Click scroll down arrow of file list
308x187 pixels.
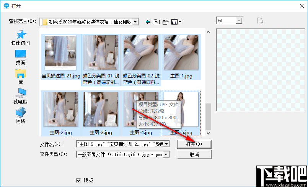(x=209, y=133)
